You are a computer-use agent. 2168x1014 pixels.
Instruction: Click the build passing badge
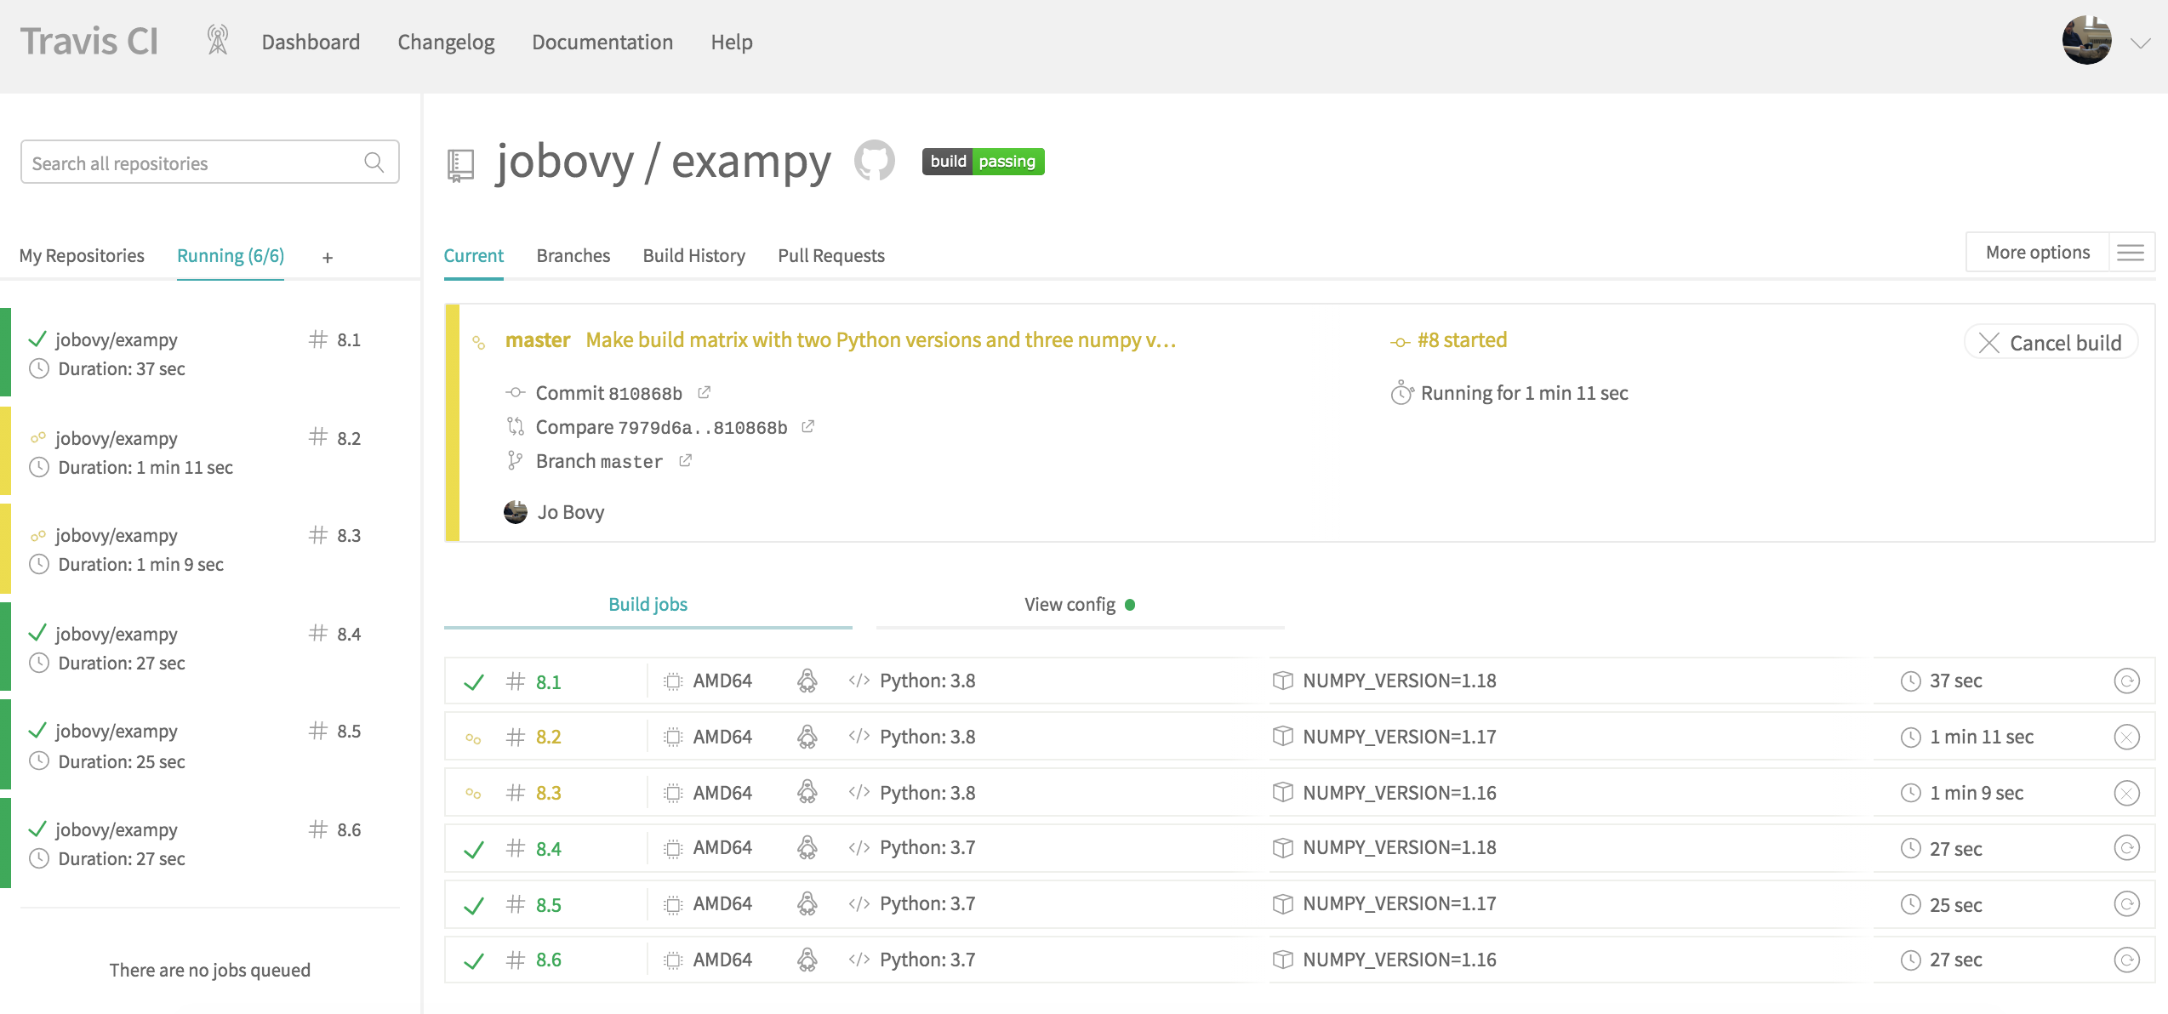(x=983, y=161)
